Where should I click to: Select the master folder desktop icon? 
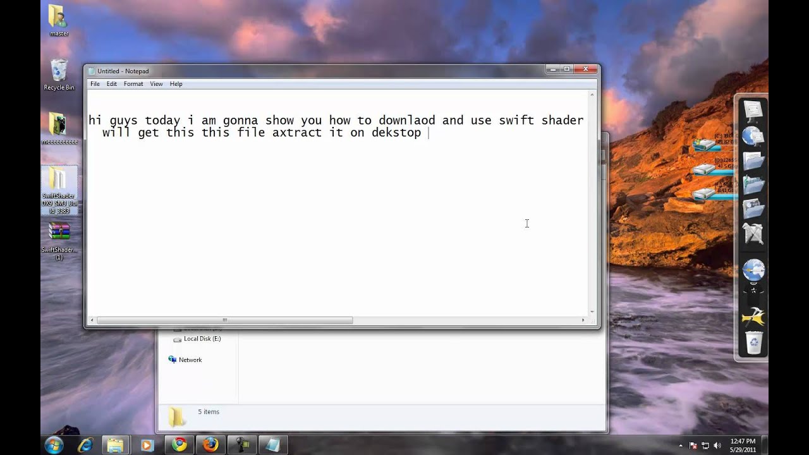[59, 20]
